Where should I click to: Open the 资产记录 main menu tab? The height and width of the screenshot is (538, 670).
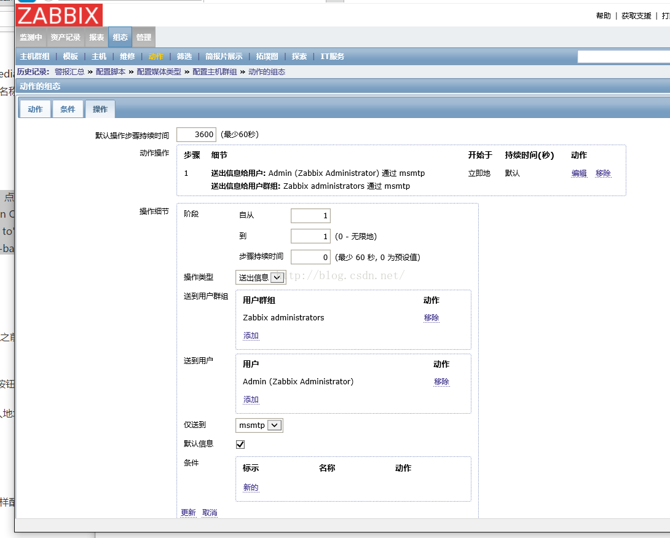[x=65, y=38]
